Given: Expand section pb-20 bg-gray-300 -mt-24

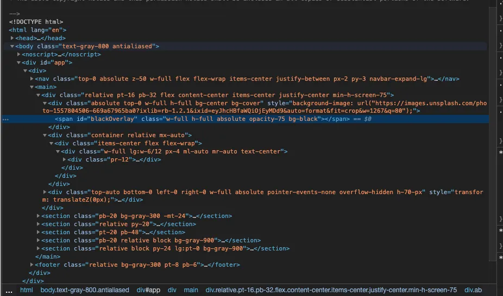Looking at the screenshot, I should click(x=38, y=216).
